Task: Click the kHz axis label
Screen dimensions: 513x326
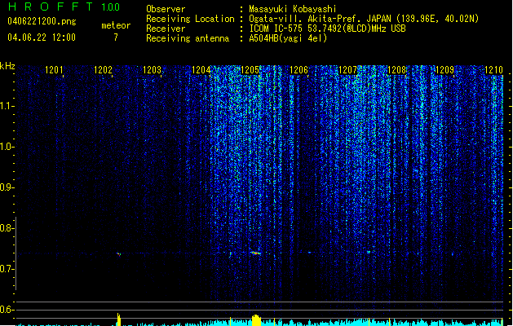Action: coord(7,66)
